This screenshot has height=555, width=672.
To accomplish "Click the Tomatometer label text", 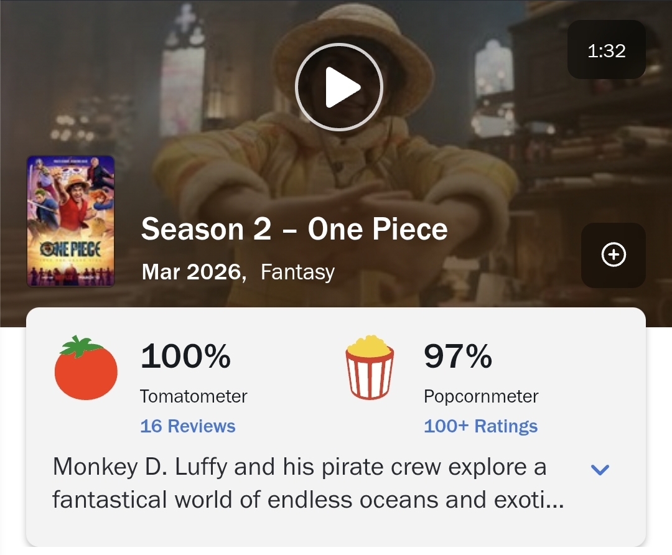I will click(194, 396).
